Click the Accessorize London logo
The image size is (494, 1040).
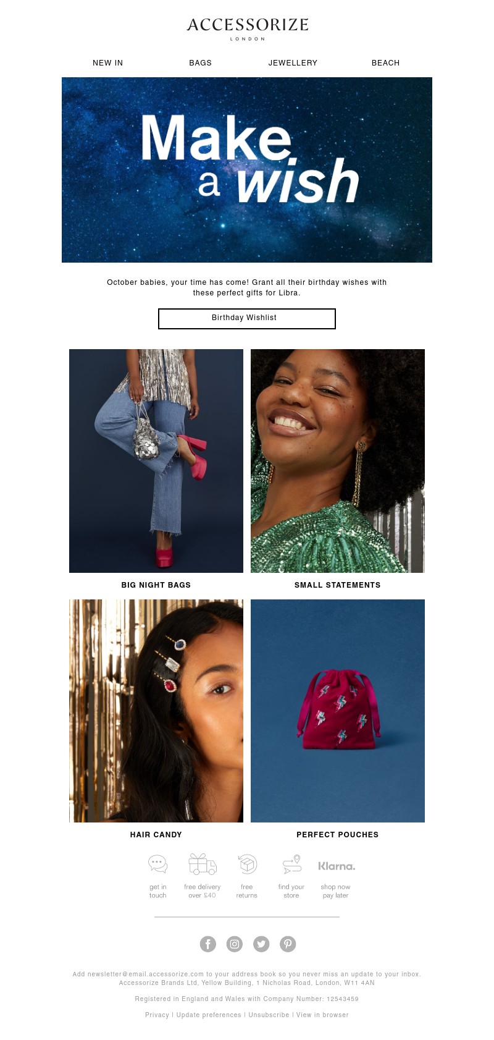tap(248, 28)
